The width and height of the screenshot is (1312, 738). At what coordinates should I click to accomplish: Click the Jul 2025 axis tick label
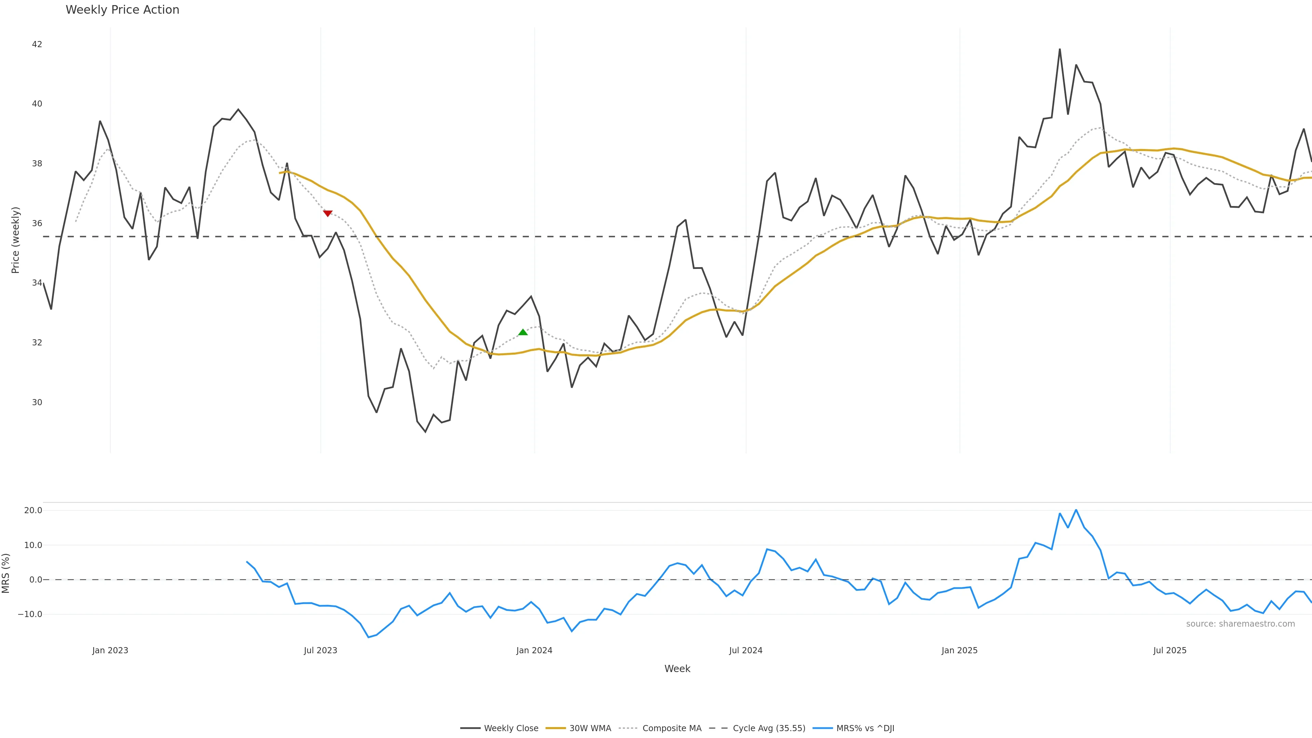(1170, 651)
